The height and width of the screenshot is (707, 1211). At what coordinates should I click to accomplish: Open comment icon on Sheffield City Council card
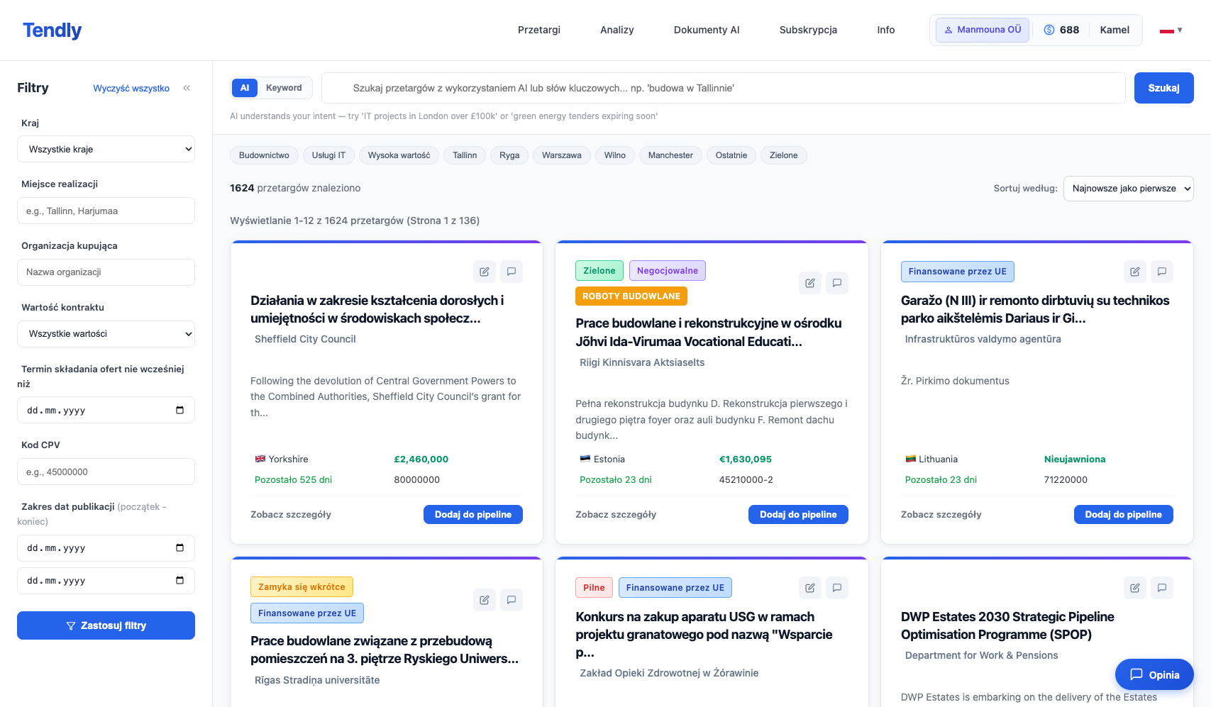(512, 272)
